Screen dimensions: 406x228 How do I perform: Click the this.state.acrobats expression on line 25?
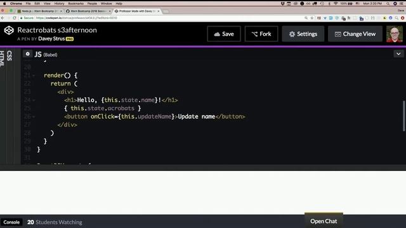click(x=103, y=108)
